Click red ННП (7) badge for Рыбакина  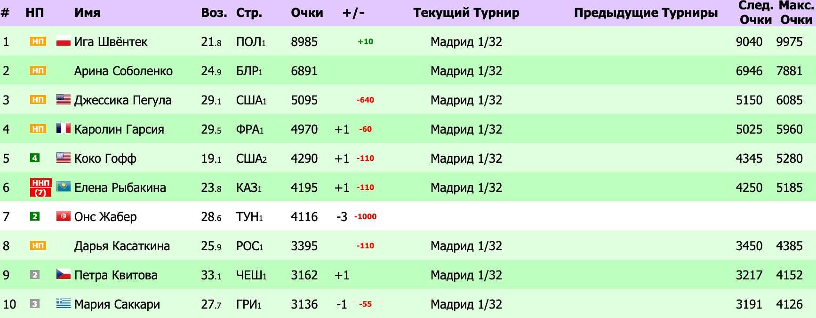[x=40, y=187]
